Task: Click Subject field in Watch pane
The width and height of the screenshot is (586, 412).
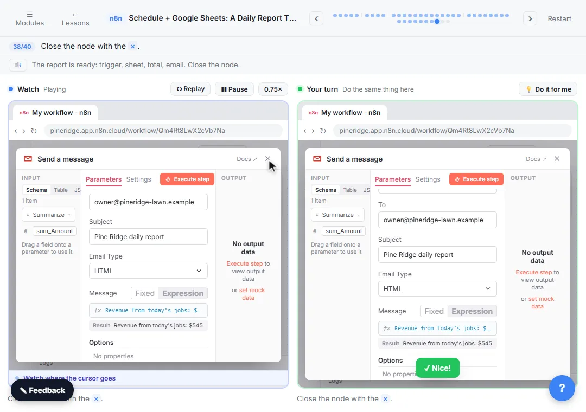Action: tap(148, 236)
